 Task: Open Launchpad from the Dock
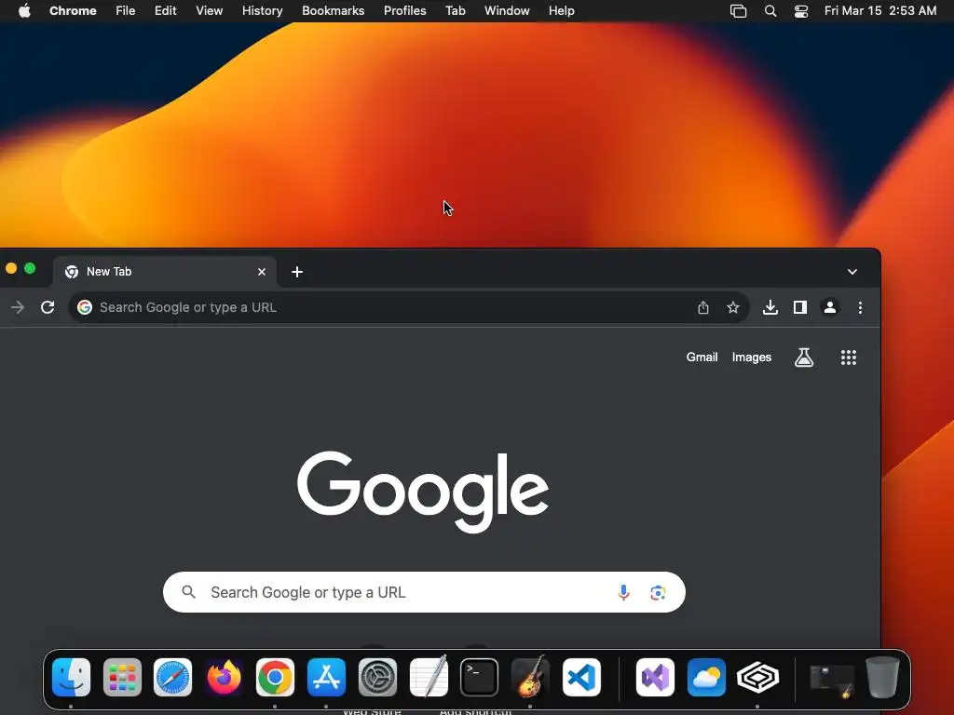(122, 678)
